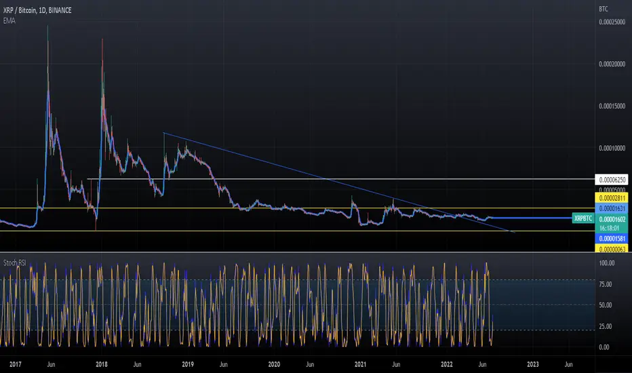The image size is (632, 373).
Task: Click the 2019 label on time axis
Action: tap(188, 364)
